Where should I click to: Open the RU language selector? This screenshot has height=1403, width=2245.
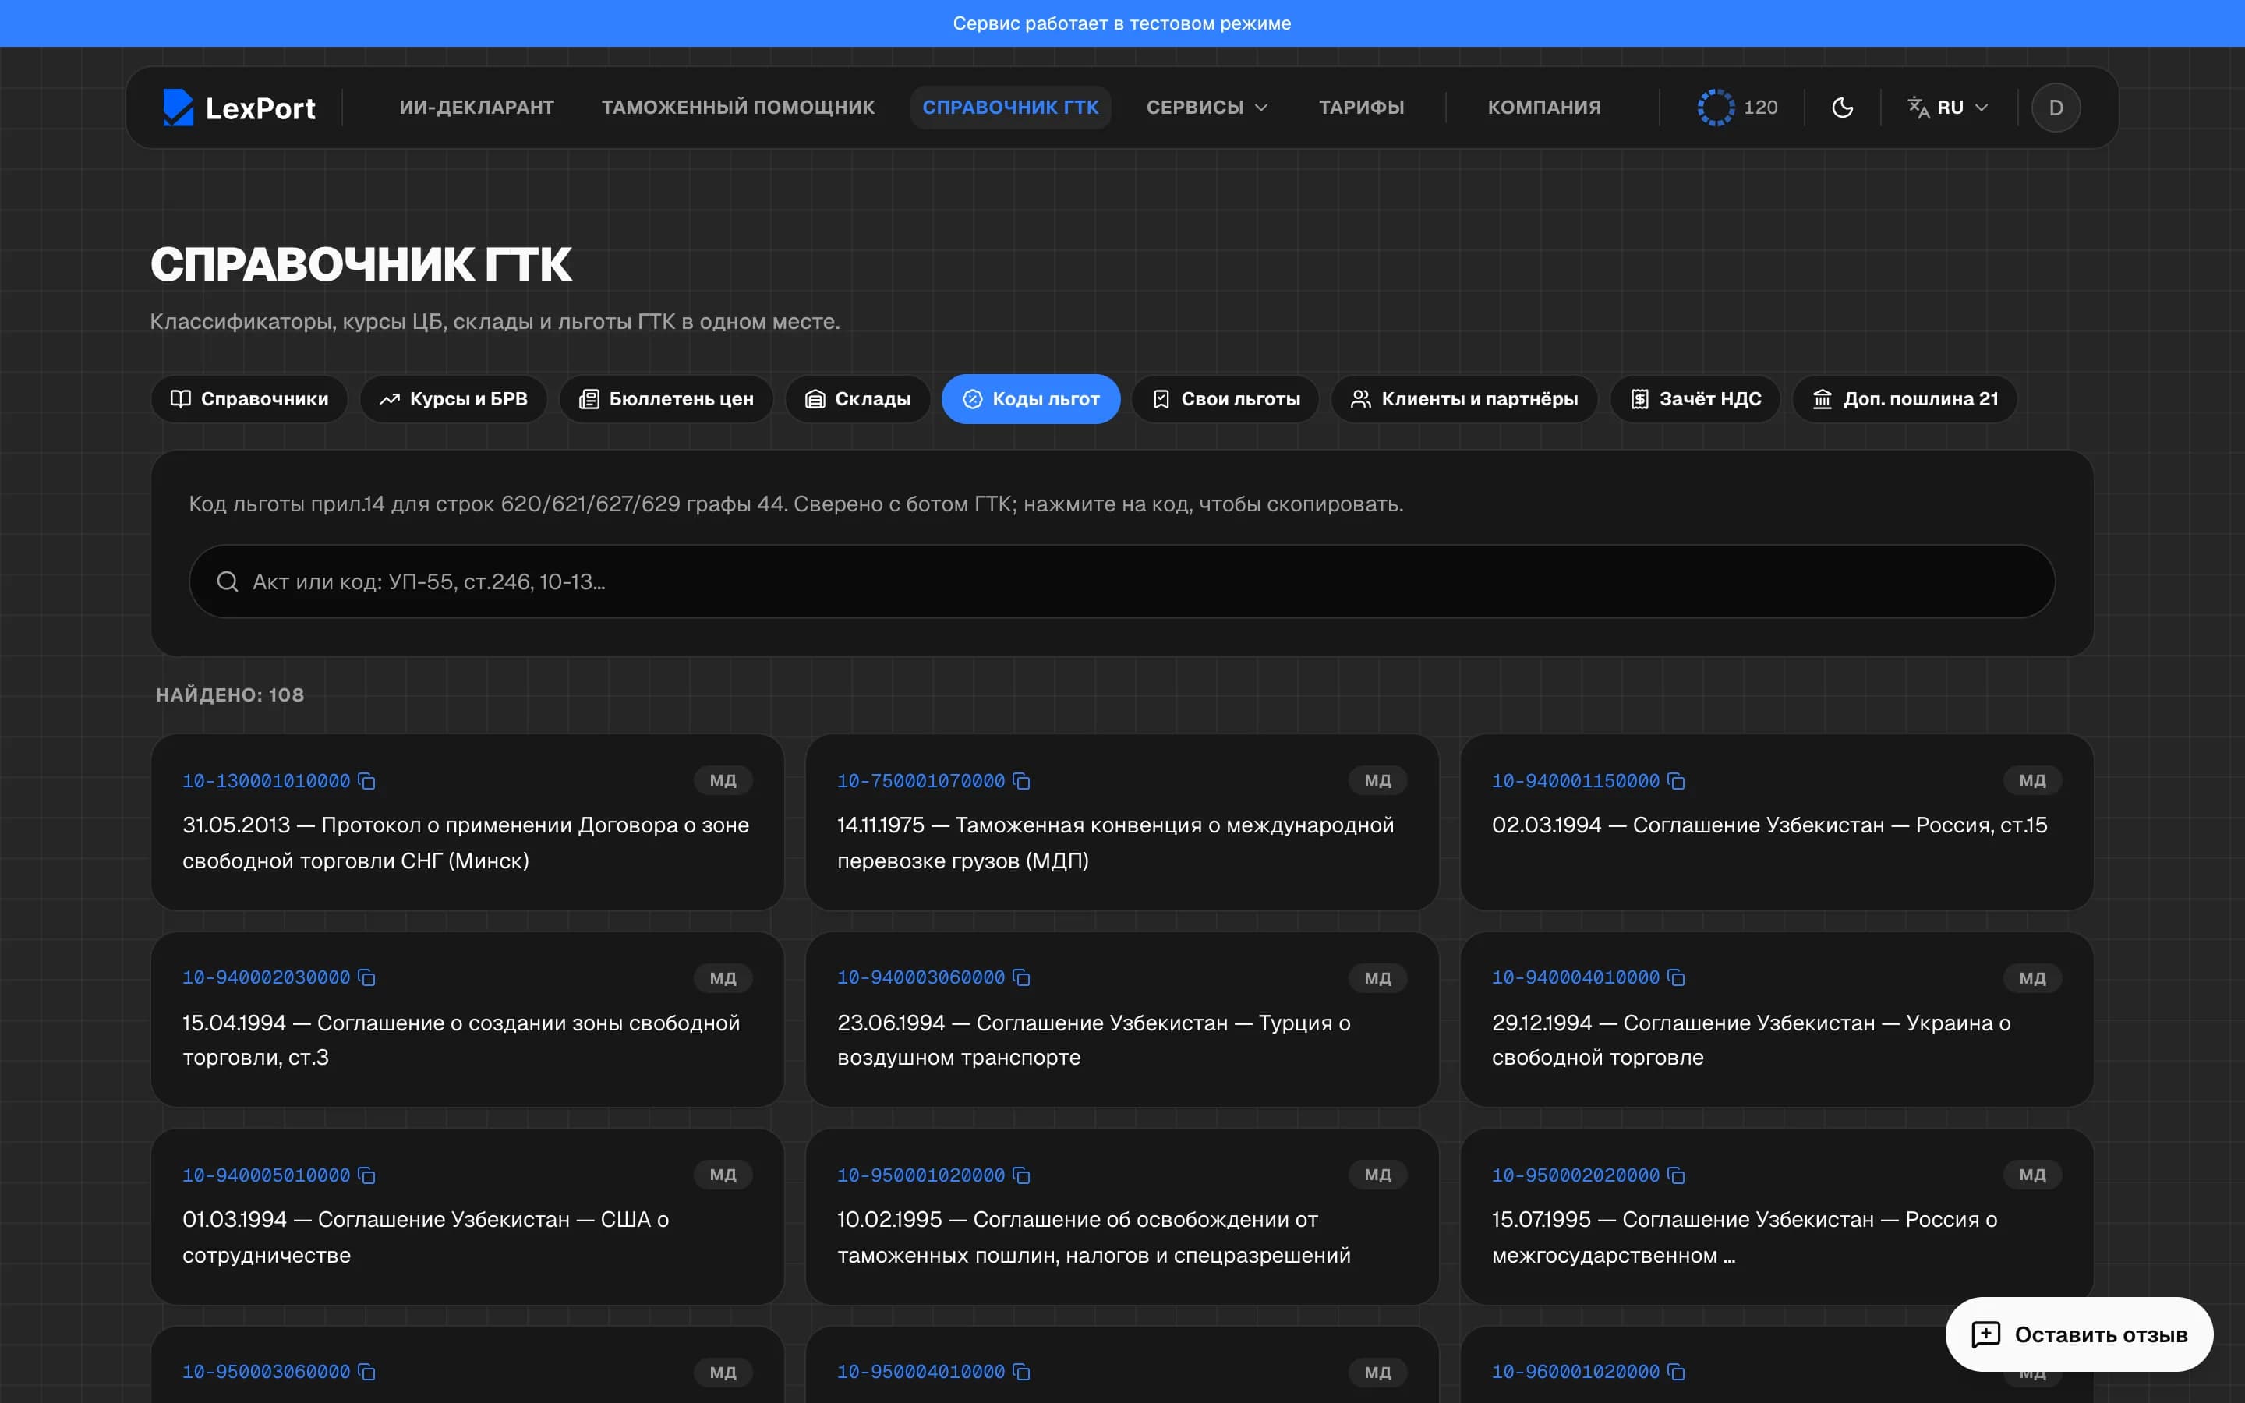[x=1948, y=108]
